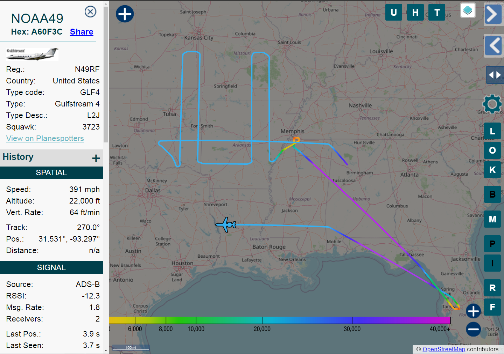This screenshot has height=354, width=504.
Task: Click the left chevron arrow button
Action: coord(494,45)
